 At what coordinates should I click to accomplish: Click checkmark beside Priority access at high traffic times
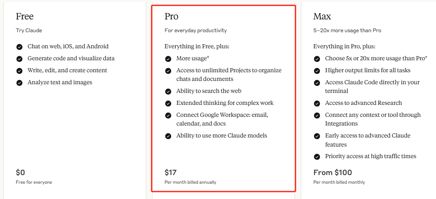coord(317,157)
